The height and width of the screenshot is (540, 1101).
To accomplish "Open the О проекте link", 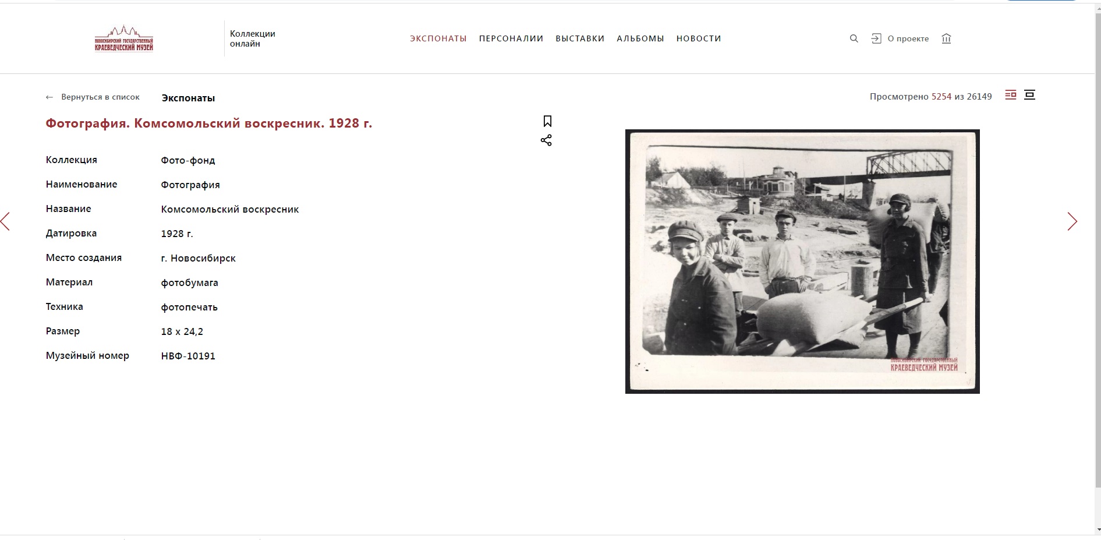I will pyautogui.click(x=908, y=38).
